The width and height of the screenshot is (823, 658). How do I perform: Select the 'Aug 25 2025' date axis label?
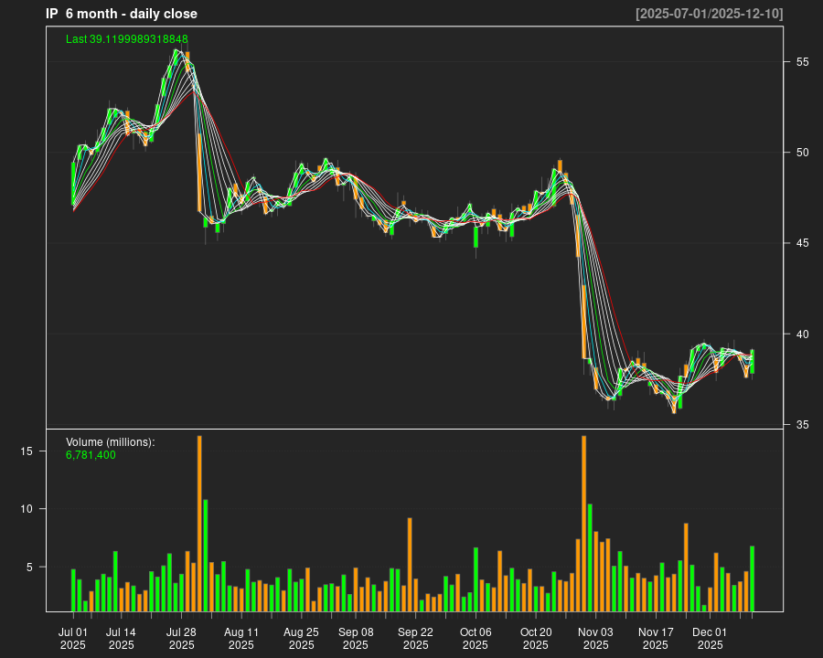point(301,638)
